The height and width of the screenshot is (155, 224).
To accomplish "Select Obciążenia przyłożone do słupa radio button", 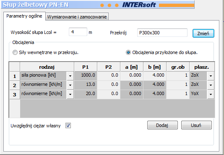I will 128,52.
